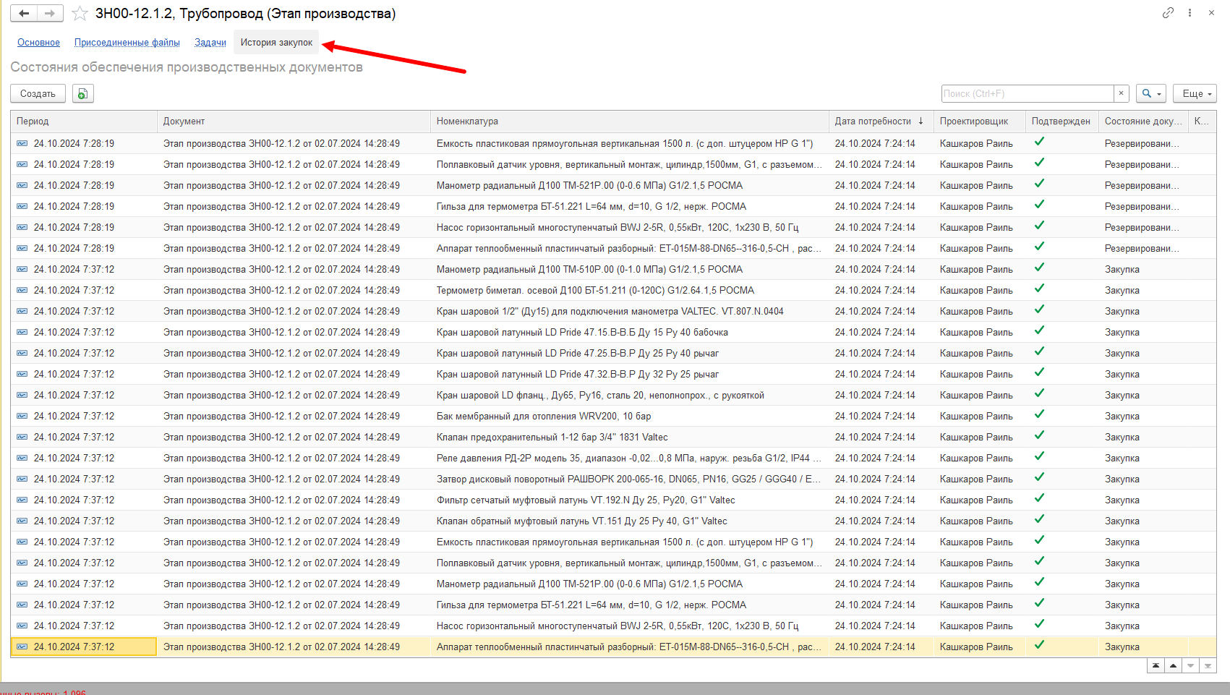Image resolution: width=1230 pixels, height=695 pixels.
Task: Select the История закупок tab
Action: 276,43
